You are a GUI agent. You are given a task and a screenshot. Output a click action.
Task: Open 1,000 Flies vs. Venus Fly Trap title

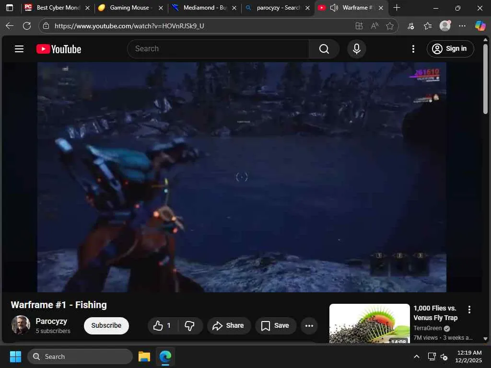[435, 313]
